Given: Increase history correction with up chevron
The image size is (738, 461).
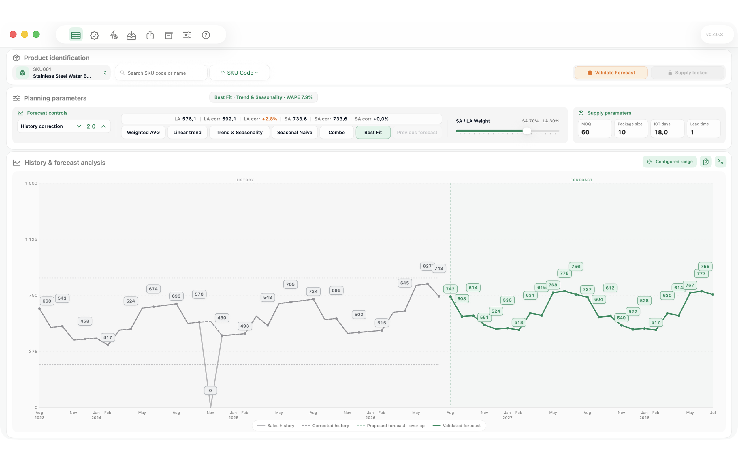Looking at the screenshot, I should pyautogui.click(x=103, y=126).
